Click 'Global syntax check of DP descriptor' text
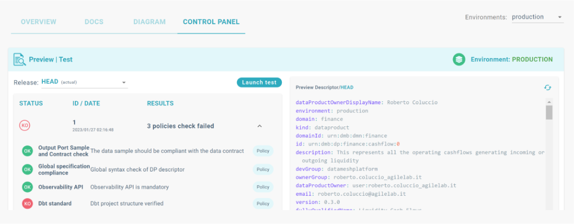This screenshot has height=224, width=574. coord(137,169)
